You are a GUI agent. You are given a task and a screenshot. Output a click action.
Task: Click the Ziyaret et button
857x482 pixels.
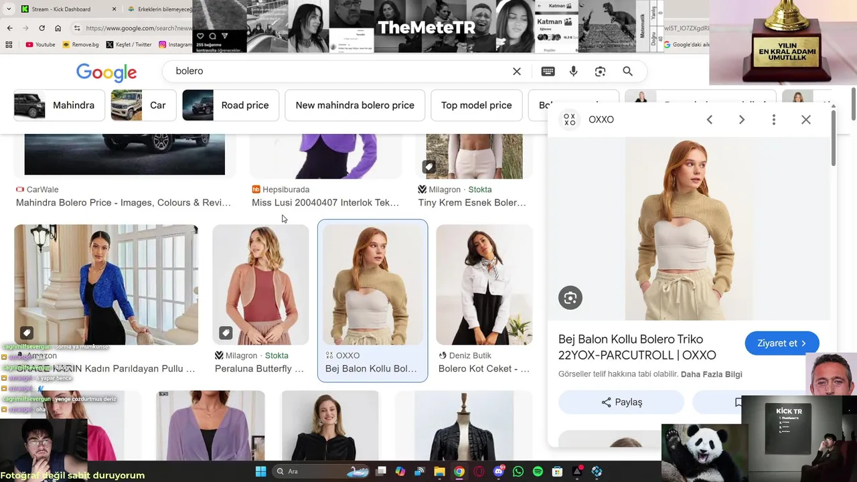(x=782, y=343)
